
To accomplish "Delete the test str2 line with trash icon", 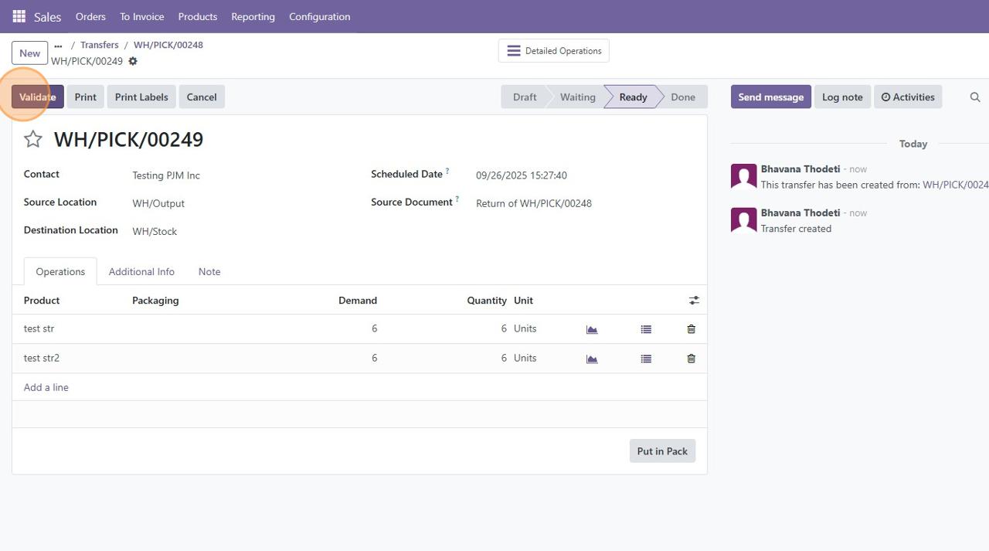I will 691,359.
